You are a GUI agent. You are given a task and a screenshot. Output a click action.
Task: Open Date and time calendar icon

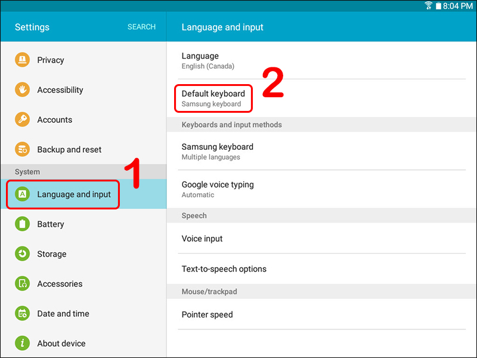pyautogui.click(x=22, y=313)
